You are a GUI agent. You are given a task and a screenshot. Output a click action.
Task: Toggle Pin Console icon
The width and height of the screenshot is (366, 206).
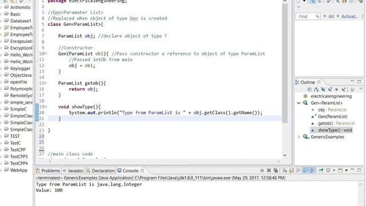pyautogui.click(x=321, y=171)
